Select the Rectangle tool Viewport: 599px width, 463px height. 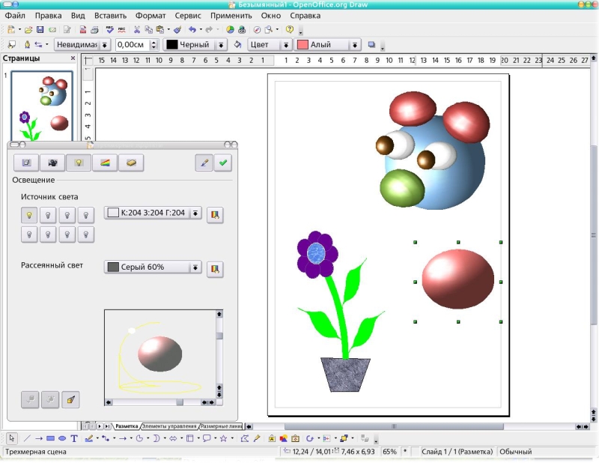(50, 438)
